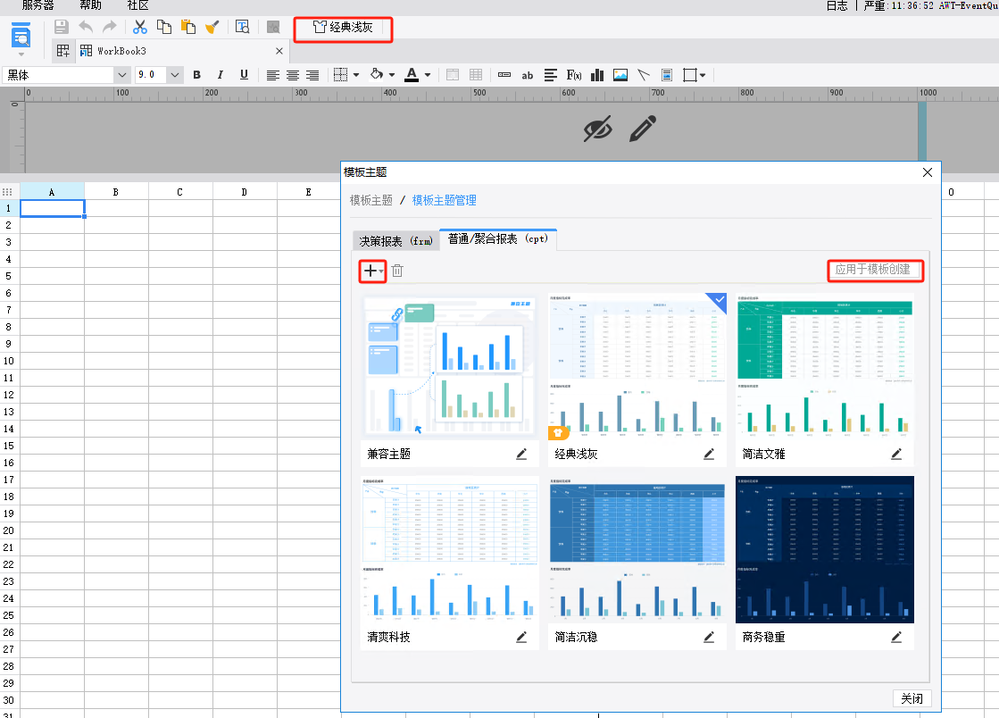Open the template preview icon
The width and height of the screenshot is (999, 718).
[242, 27]
